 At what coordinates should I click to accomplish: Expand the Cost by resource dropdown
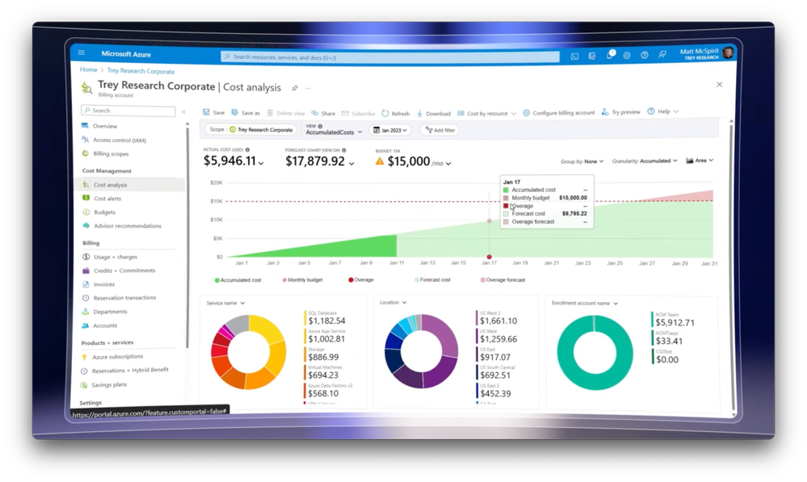coord(486,113)
